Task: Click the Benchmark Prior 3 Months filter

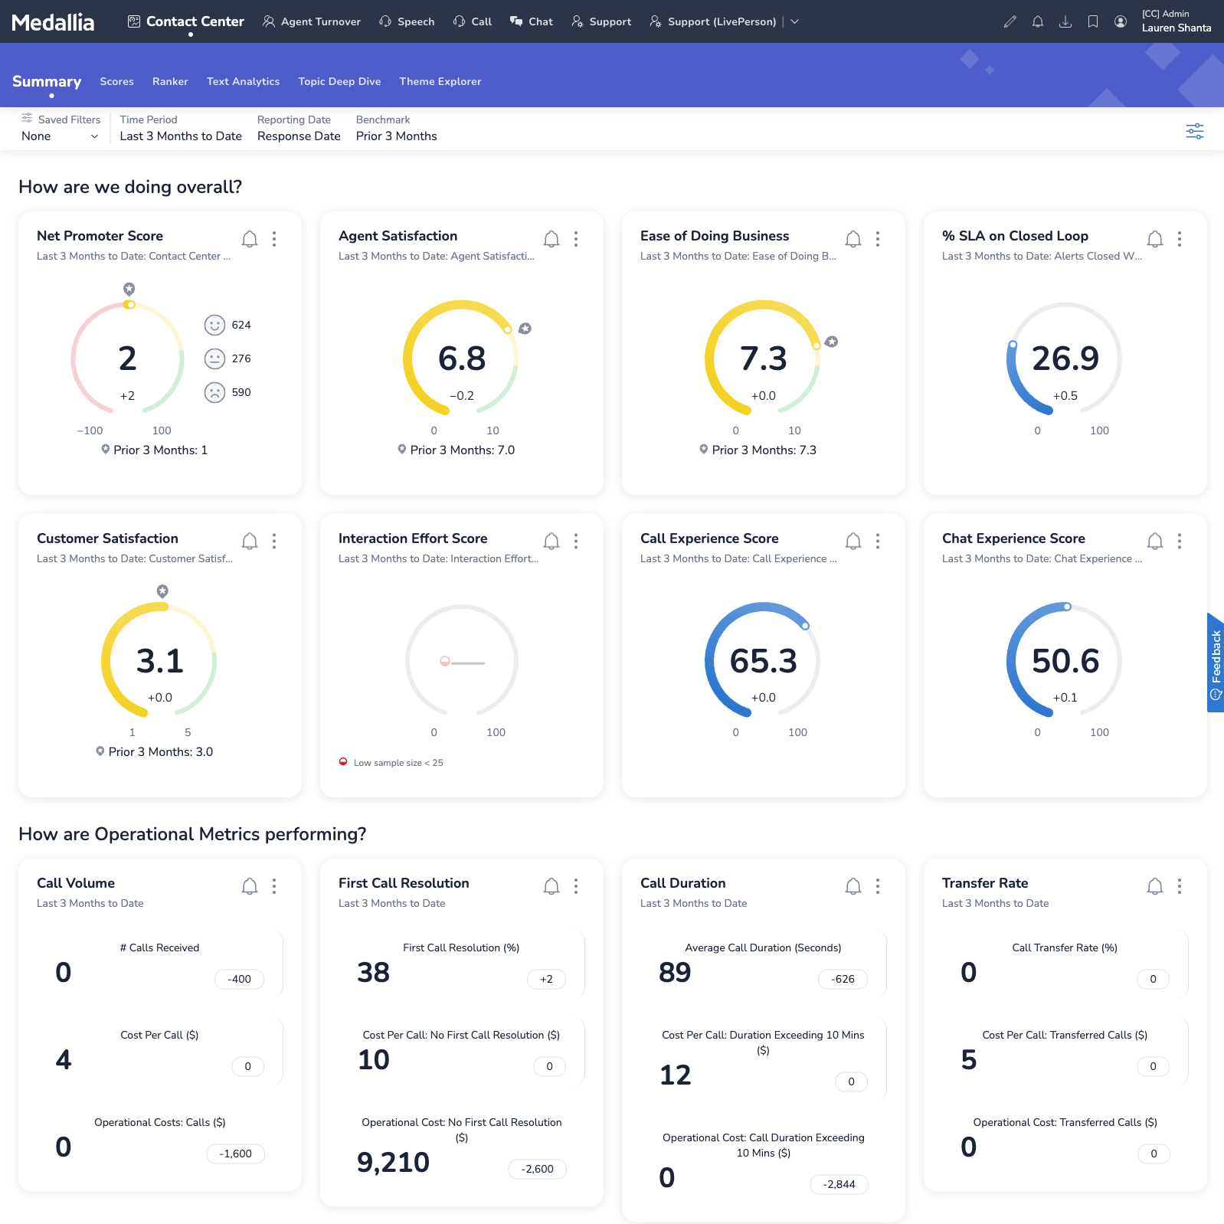Action: [396, 136]
